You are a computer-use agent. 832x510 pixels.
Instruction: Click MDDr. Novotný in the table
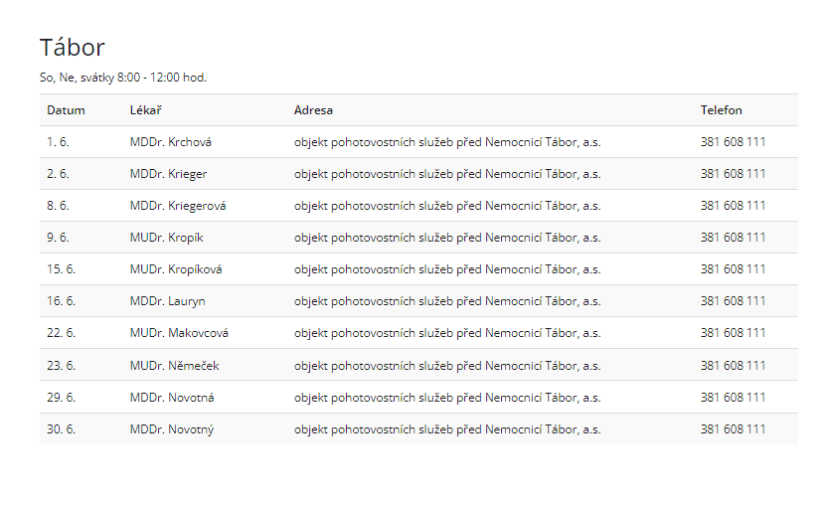tap(172, 429)
